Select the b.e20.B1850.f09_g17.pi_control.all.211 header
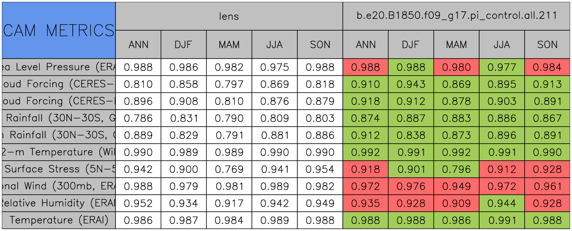 (456, 16)
